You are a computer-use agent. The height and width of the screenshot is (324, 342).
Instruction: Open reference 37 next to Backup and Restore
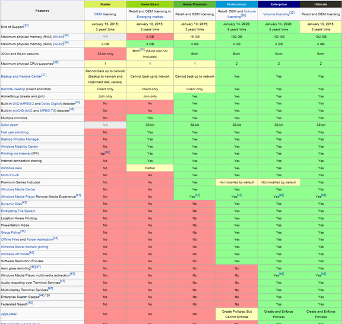click(44, 75)
